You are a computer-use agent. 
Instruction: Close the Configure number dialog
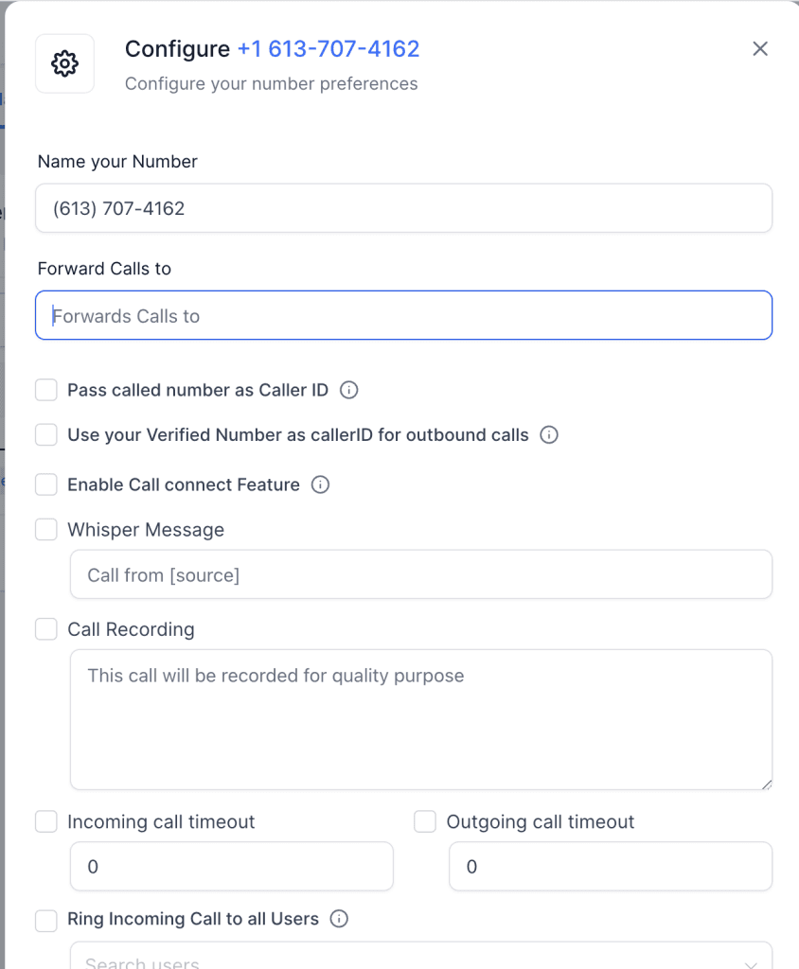(x=759, y=49)
